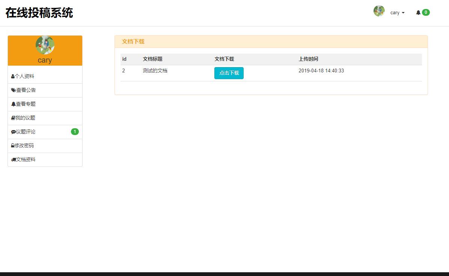Image resolution: width=449 pixels, height=276 pixels.
Task: Click the 点击下载 download button
Action: click(229, 73)
